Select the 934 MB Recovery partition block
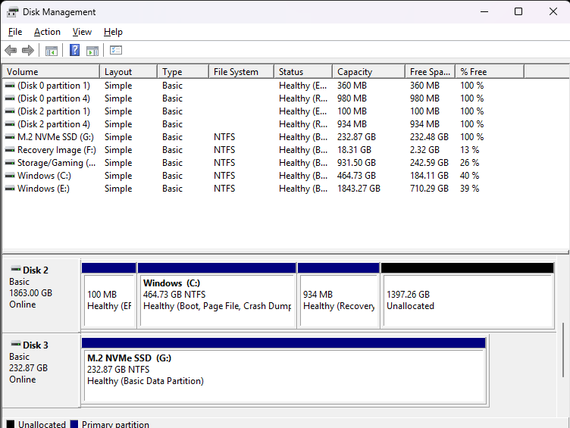Viewport: 570px width, 428px height. point(338,295)
